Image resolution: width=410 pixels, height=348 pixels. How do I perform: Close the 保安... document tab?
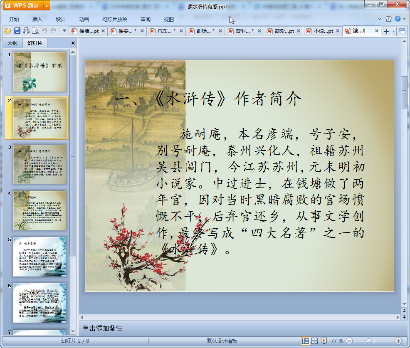coord(142,31)
